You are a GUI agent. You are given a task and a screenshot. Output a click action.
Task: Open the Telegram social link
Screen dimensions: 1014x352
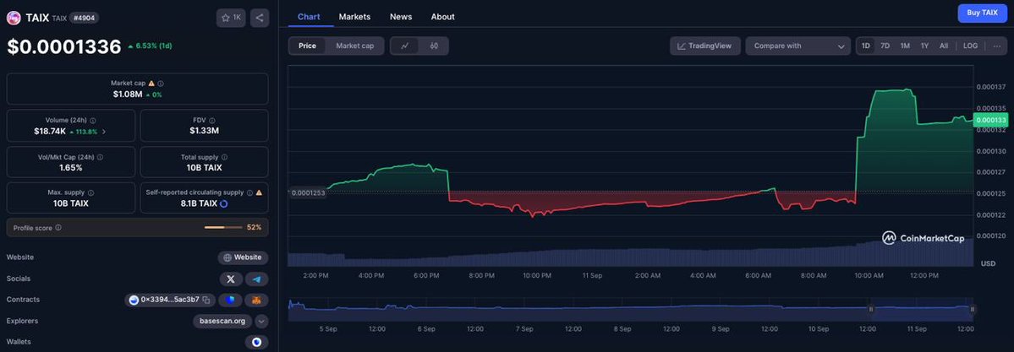[257, 279]
